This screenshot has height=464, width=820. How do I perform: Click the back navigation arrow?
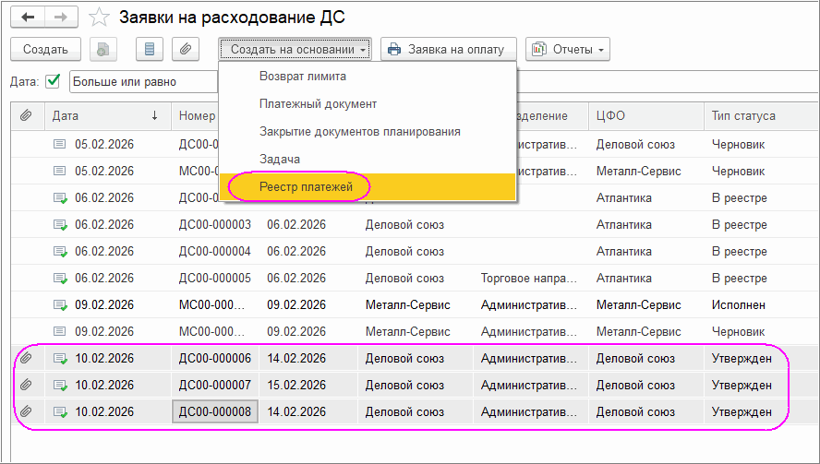[28, 18]
